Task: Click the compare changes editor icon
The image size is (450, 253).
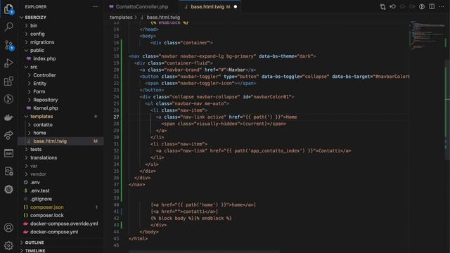Action: tap(382, 6)
